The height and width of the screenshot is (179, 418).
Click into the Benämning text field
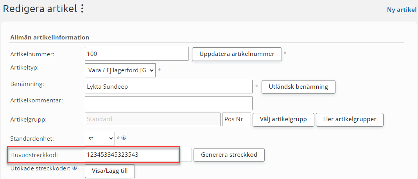tap(168, 87)
